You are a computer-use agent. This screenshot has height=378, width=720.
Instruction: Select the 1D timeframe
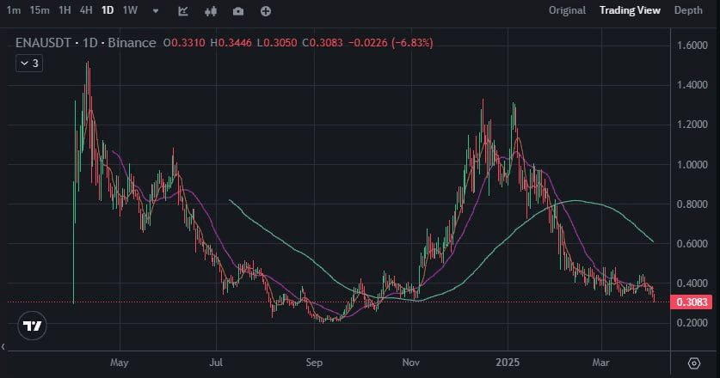[x=108, y=10]
